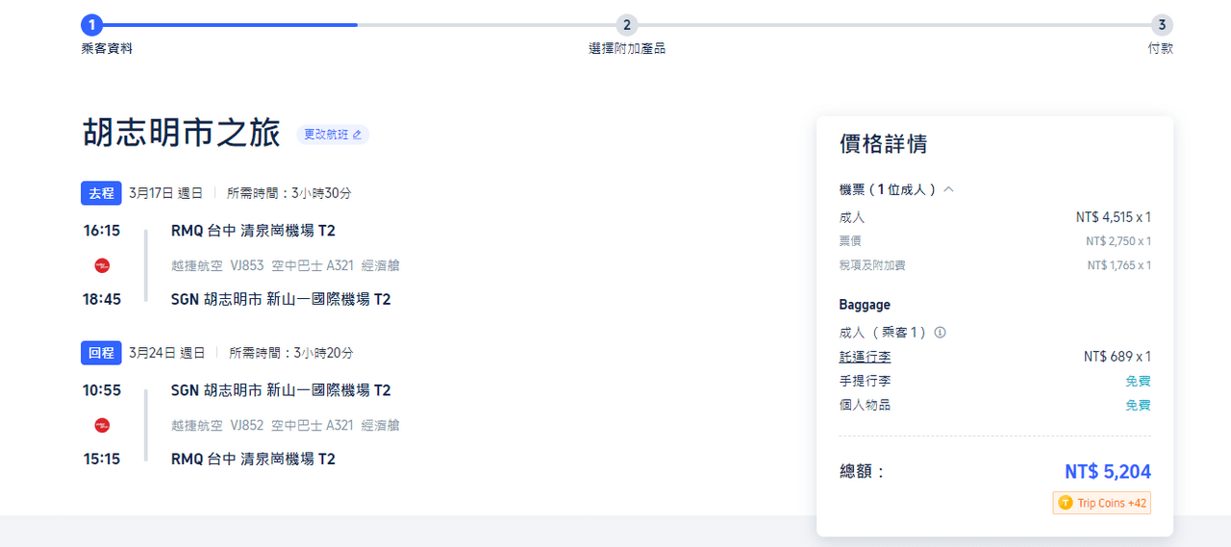Click the 個人物品 label
Screen dimensions: 1231x547
tap(866, 405)
